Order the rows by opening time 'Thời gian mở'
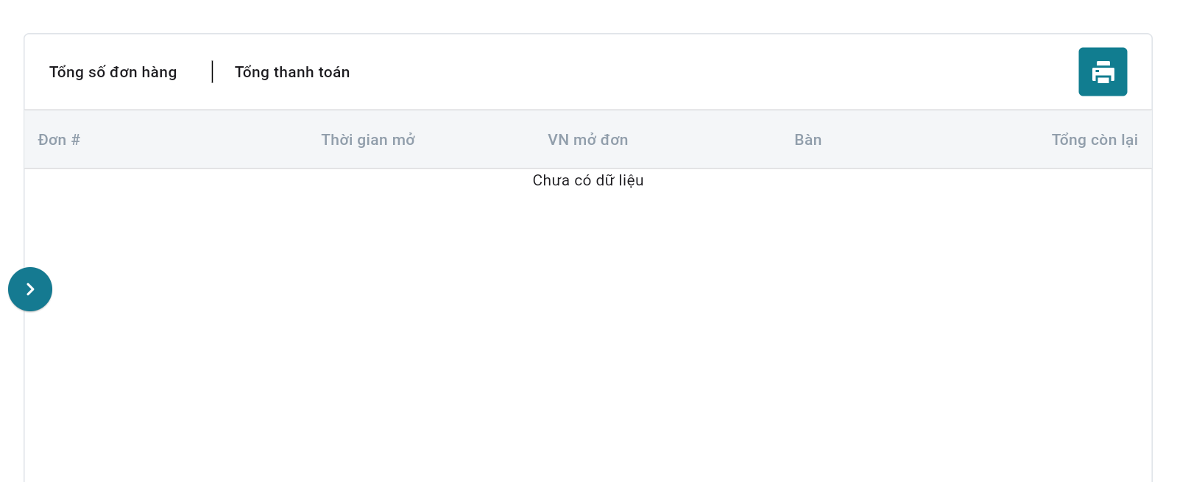 tap(368, 140)
